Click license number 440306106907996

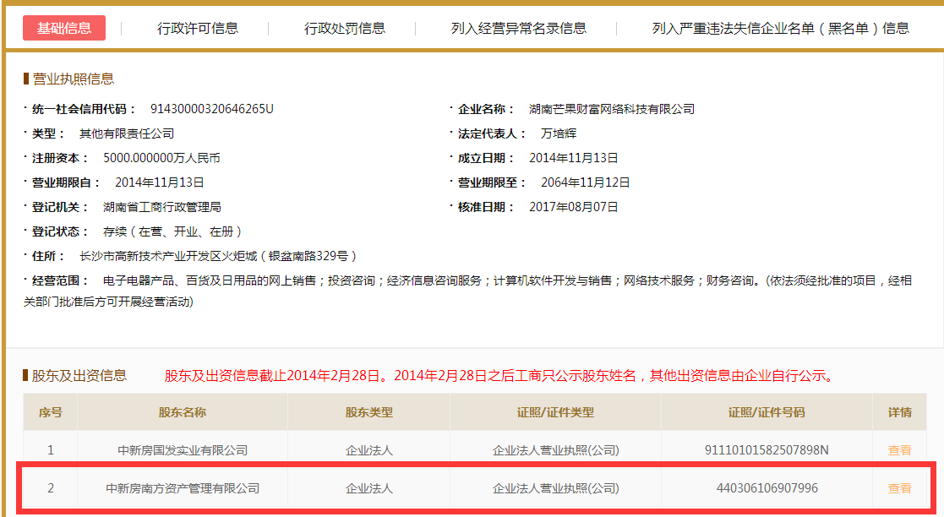767,488
